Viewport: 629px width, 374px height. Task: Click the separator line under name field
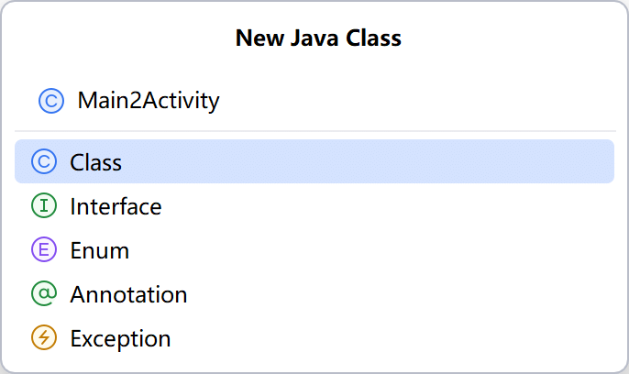314,131
